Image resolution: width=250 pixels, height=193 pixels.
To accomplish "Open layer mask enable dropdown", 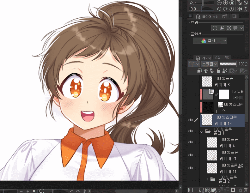I will pos(233,71).
